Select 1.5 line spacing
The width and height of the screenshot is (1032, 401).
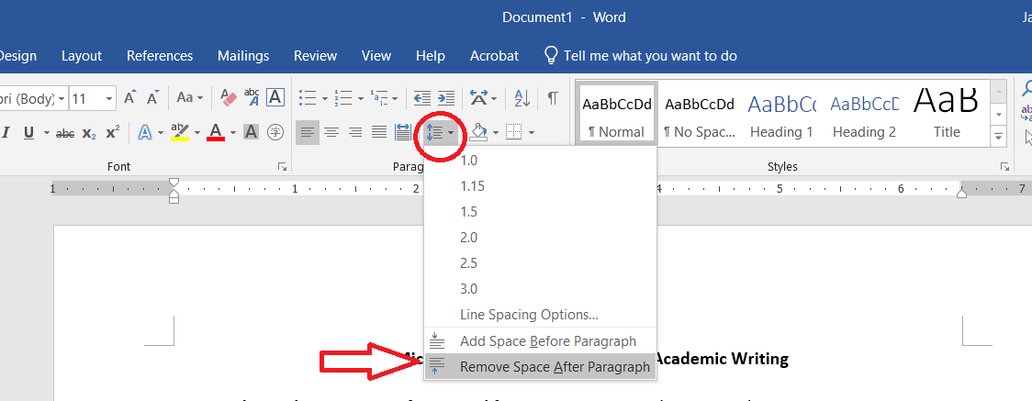541,212
